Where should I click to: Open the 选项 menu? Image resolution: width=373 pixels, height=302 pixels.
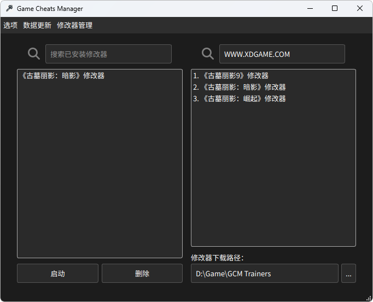pyautogui.click(x=10, y=25)
